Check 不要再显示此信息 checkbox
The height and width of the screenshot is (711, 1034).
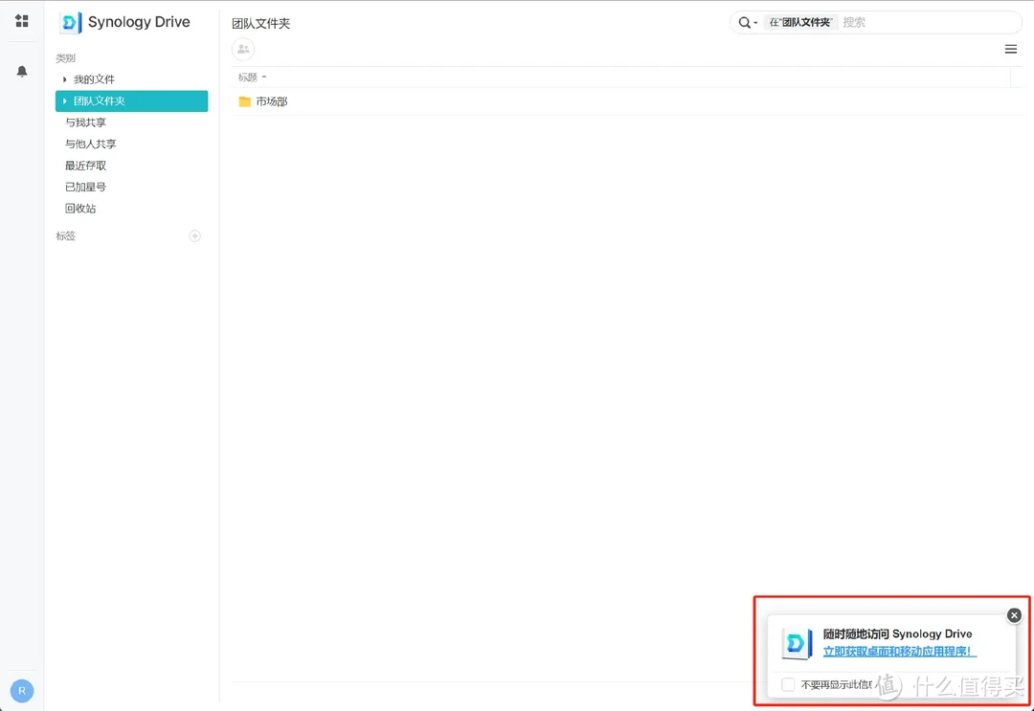(x=788, y=684)
